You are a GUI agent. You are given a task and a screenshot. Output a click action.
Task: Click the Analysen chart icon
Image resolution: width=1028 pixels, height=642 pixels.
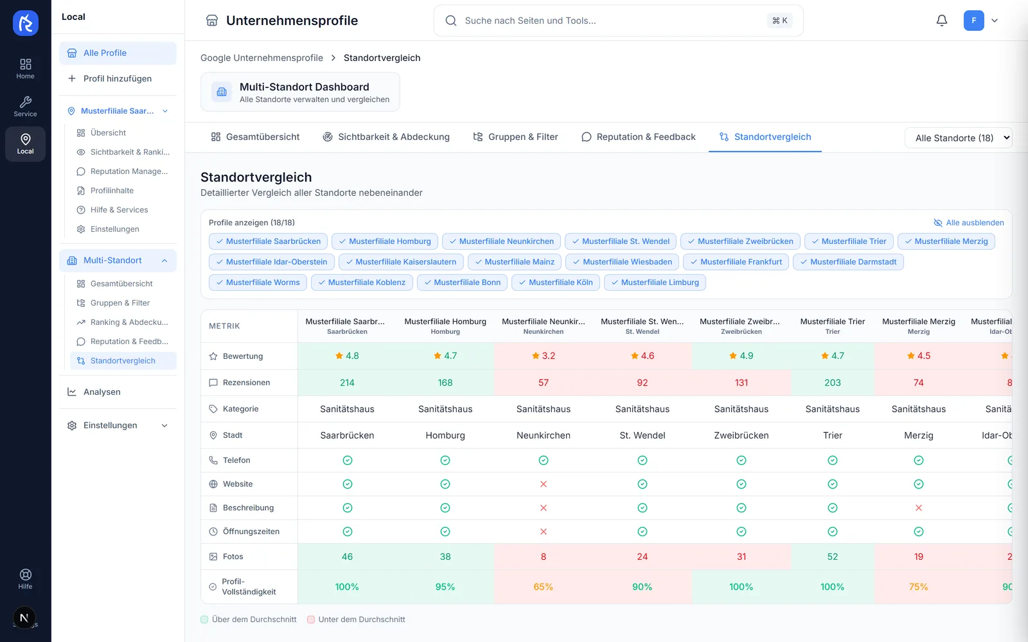click(x=72, y=392)
